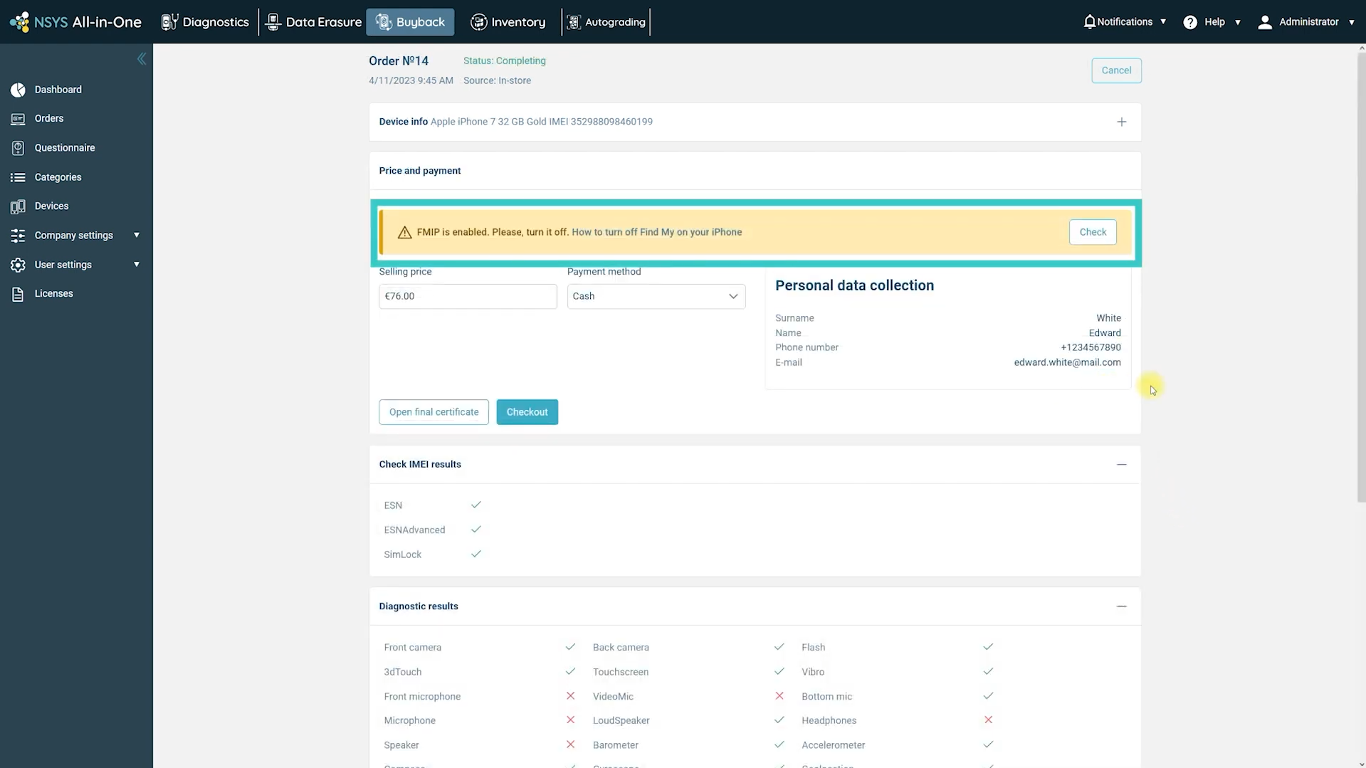Click the Orders sidebar icon
This screenshot has height=768, width=1366.
tap(18, 119)
